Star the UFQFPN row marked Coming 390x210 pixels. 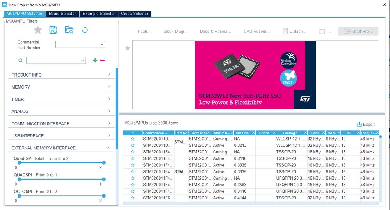133,178
